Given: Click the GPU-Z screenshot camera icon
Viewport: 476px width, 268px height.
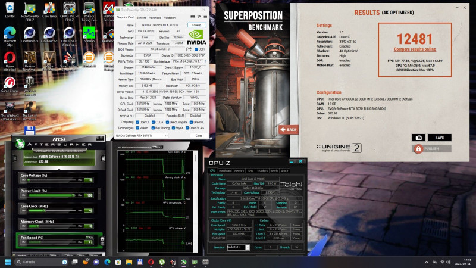Looking at the screenshot, I should [x=192, y=17].
